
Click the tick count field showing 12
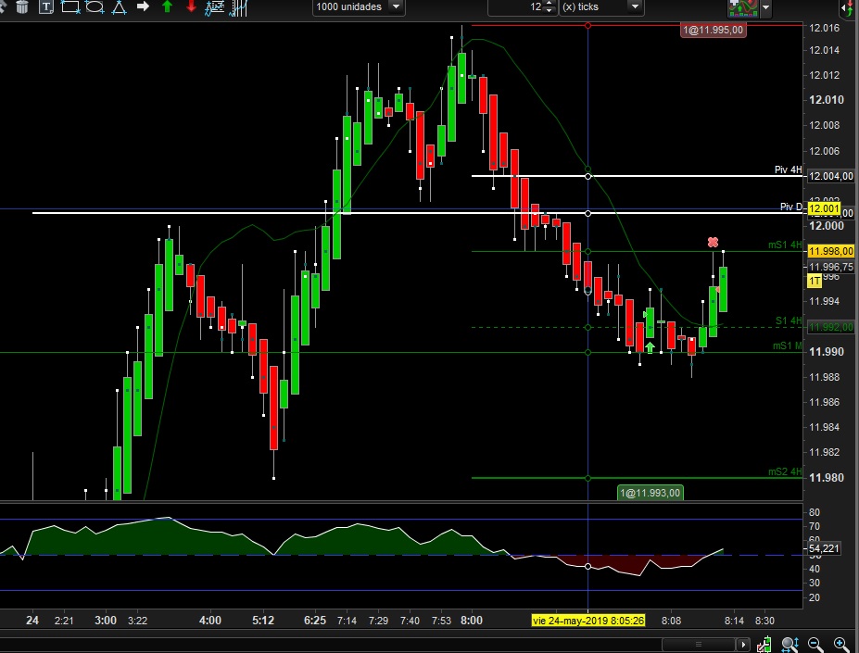(x=516, y=7)
